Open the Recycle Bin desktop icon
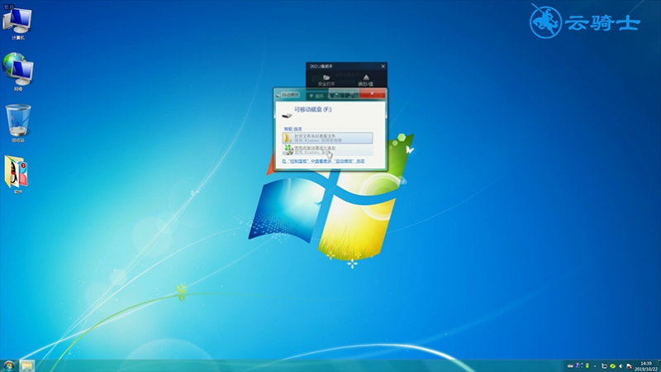Screen dimensions: 661x372 click(17, 123)
